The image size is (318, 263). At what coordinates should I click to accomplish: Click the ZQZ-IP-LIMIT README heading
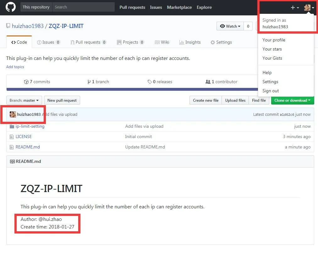click(x=51, y=189)
